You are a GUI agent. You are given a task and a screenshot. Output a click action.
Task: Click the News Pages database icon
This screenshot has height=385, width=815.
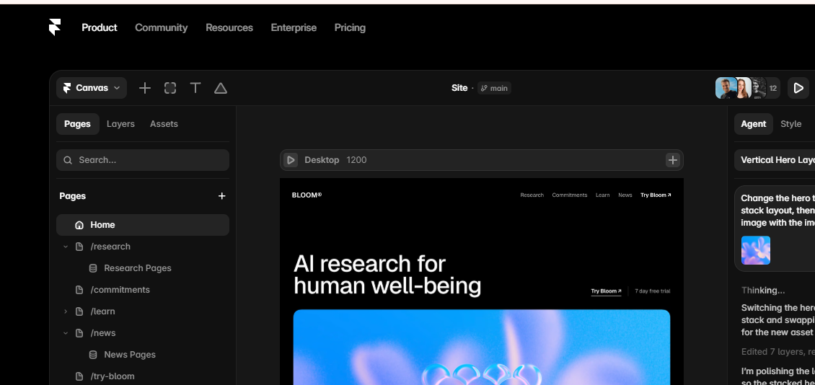tap(93, 355)
